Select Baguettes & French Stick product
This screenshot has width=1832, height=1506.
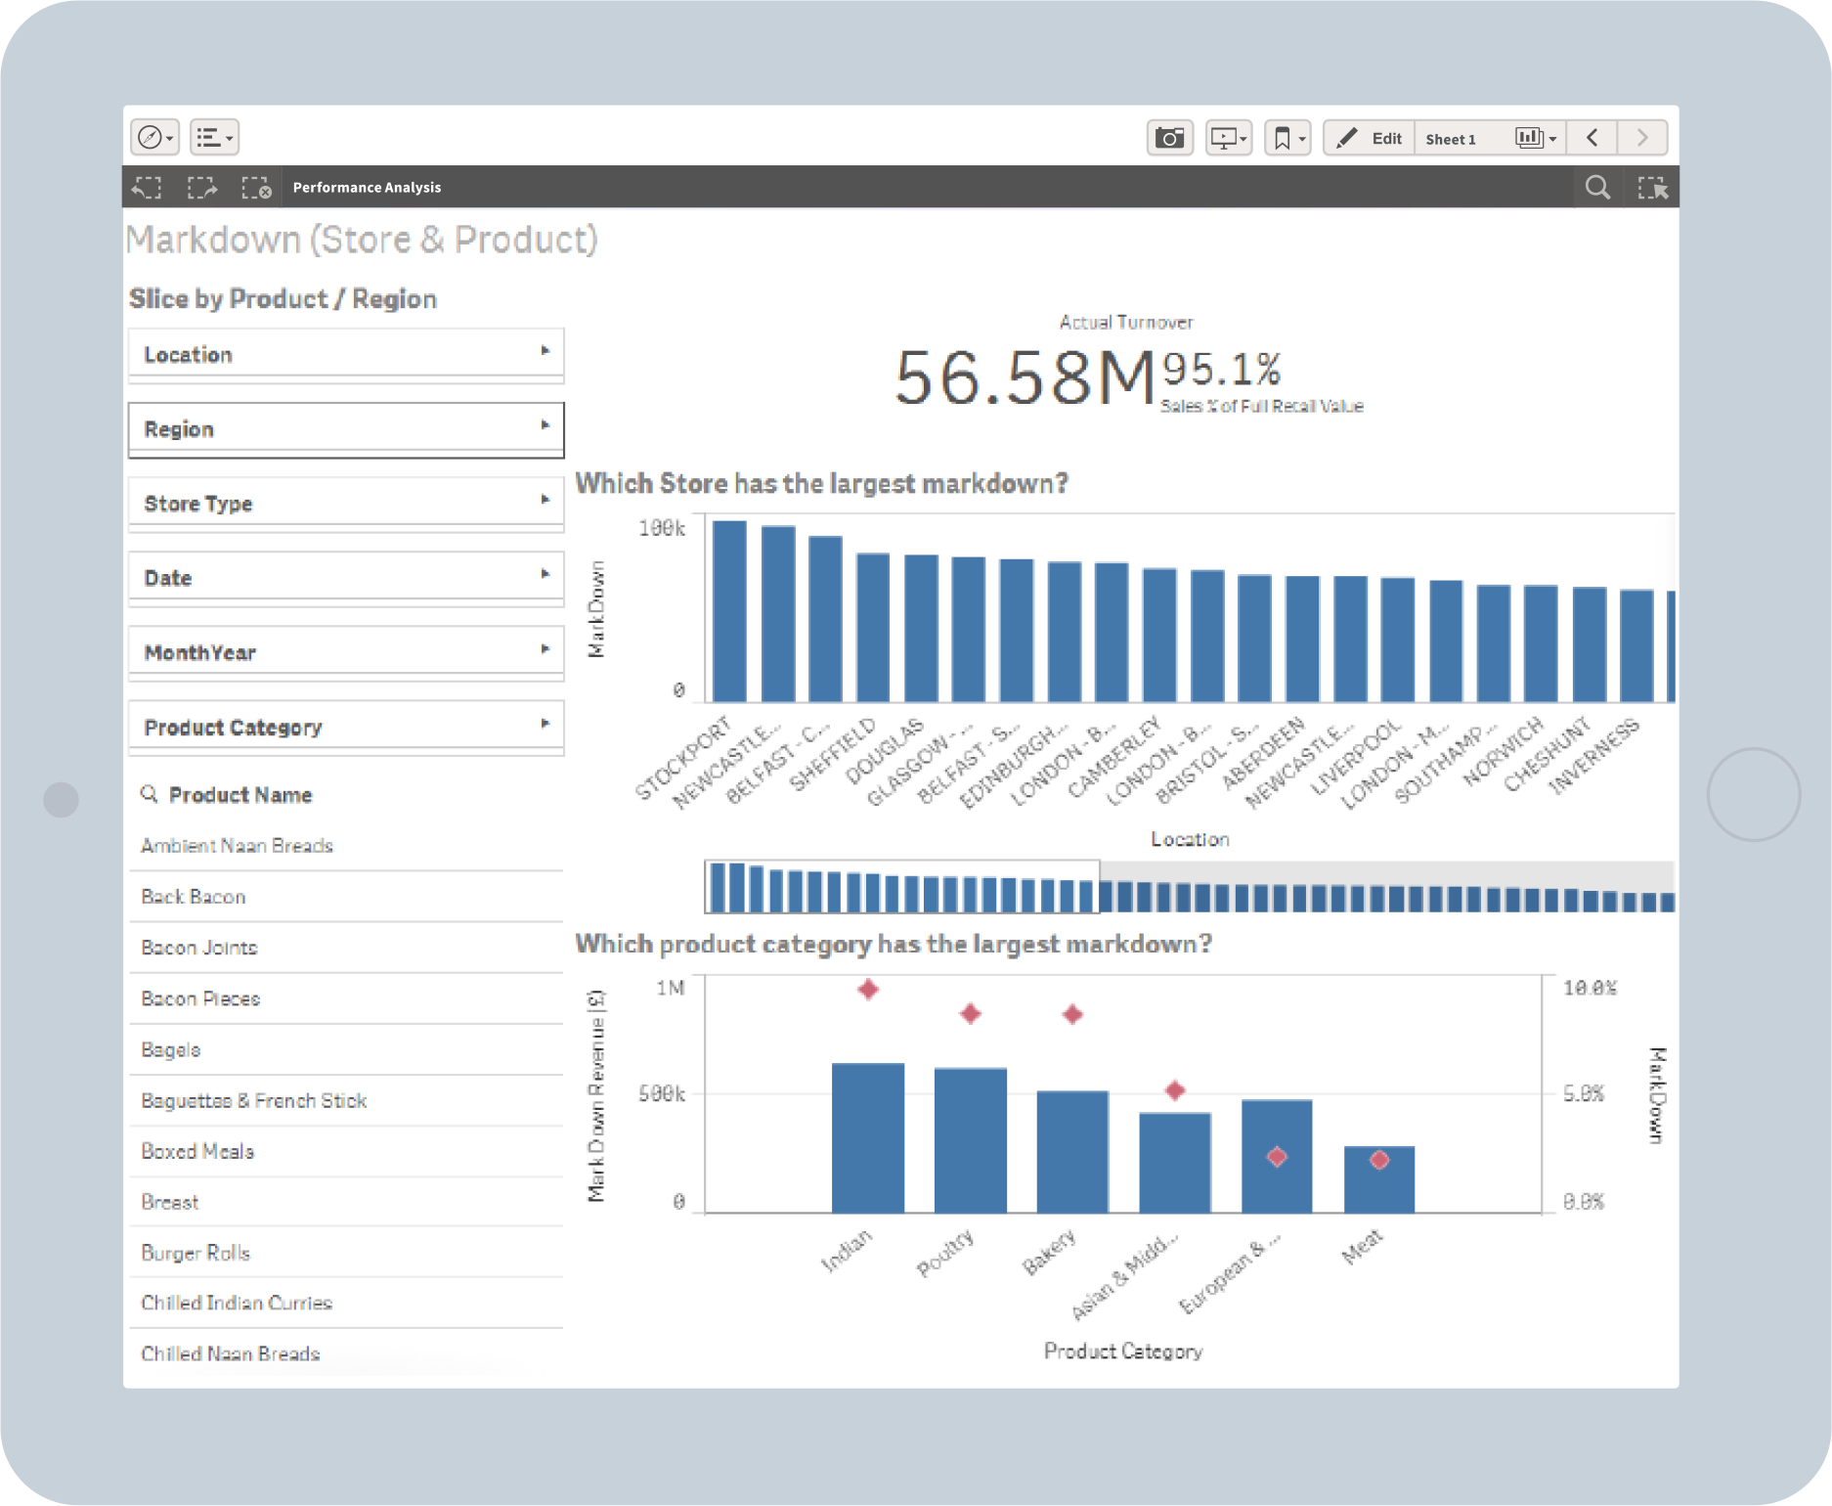pyautogui.click(x=346, y=1100)
